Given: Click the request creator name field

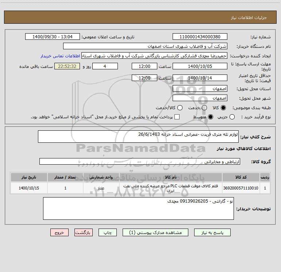Looking at the screenshot, I should 154,56.
